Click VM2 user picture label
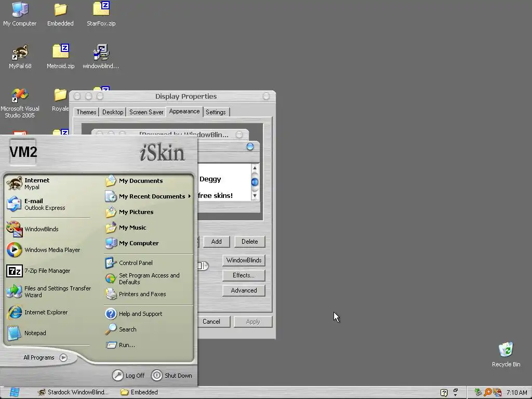The width and height of the screenshot is (532, 399). (23, 152)
